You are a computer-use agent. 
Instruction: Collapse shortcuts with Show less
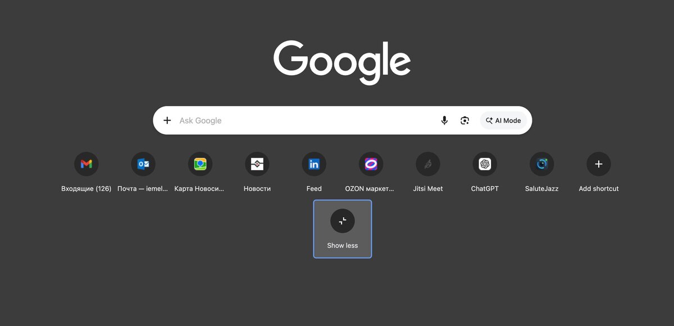[343, 229]
